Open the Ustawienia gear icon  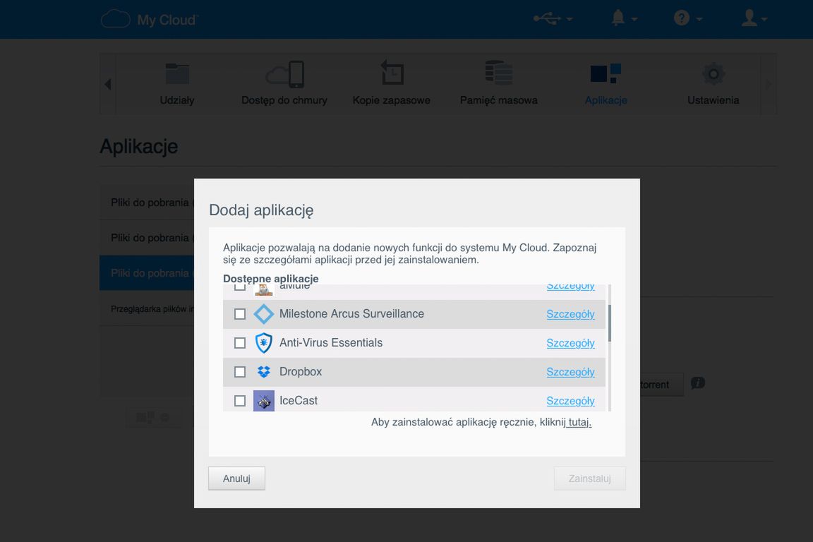[x=713, y=74]
